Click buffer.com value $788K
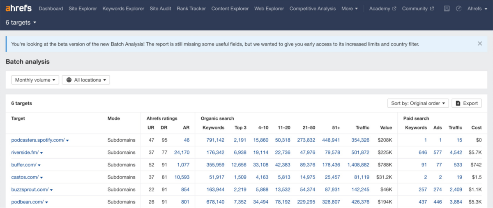 tap(385, 165)
